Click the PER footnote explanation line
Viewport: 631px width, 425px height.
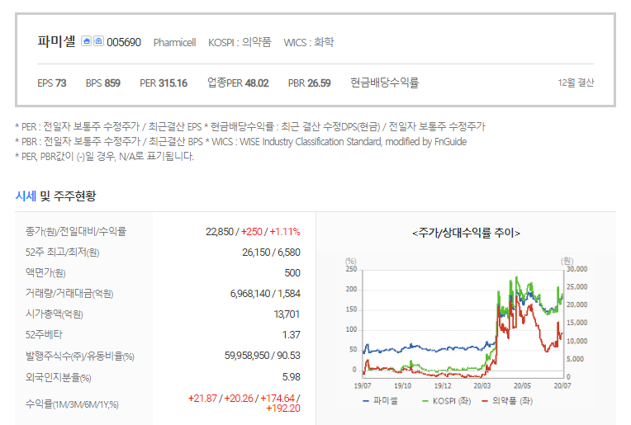250,126
